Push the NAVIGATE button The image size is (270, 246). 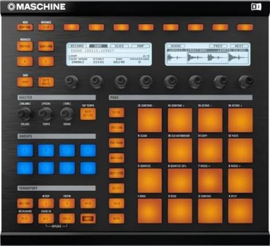click(x=117, y=158)
